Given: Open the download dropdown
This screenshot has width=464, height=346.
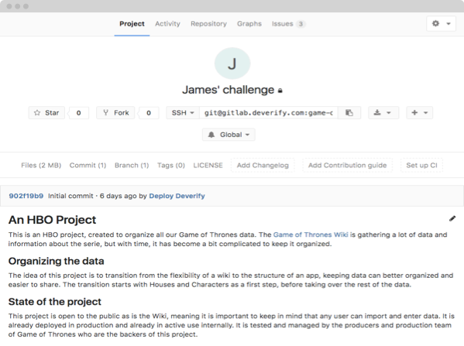Looking at the screenshot, I should [383, 113].
